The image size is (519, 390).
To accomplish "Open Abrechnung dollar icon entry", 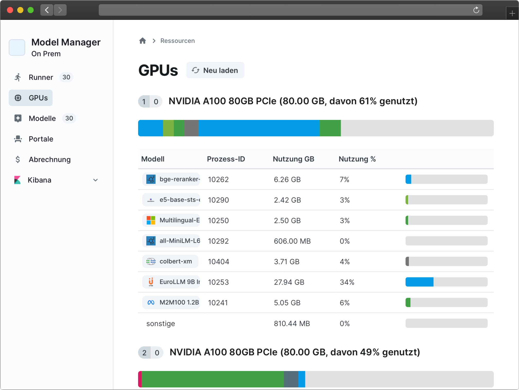I will (18, 159).
